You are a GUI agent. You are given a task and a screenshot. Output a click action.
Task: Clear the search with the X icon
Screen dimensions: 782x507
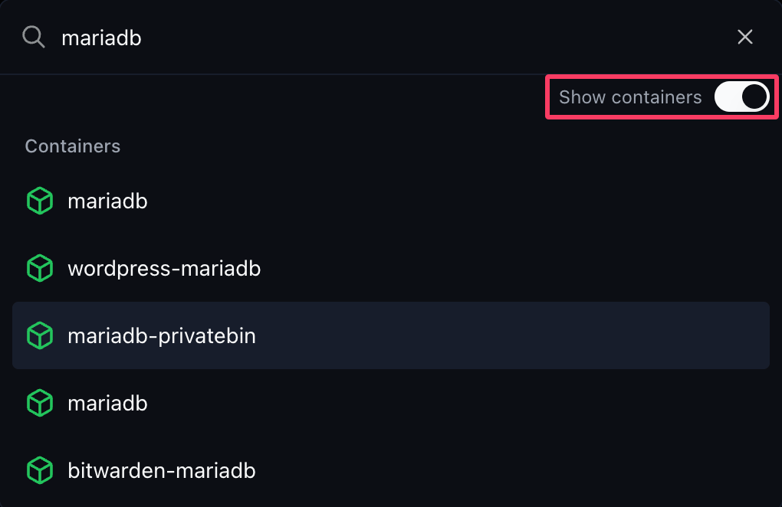745,37
